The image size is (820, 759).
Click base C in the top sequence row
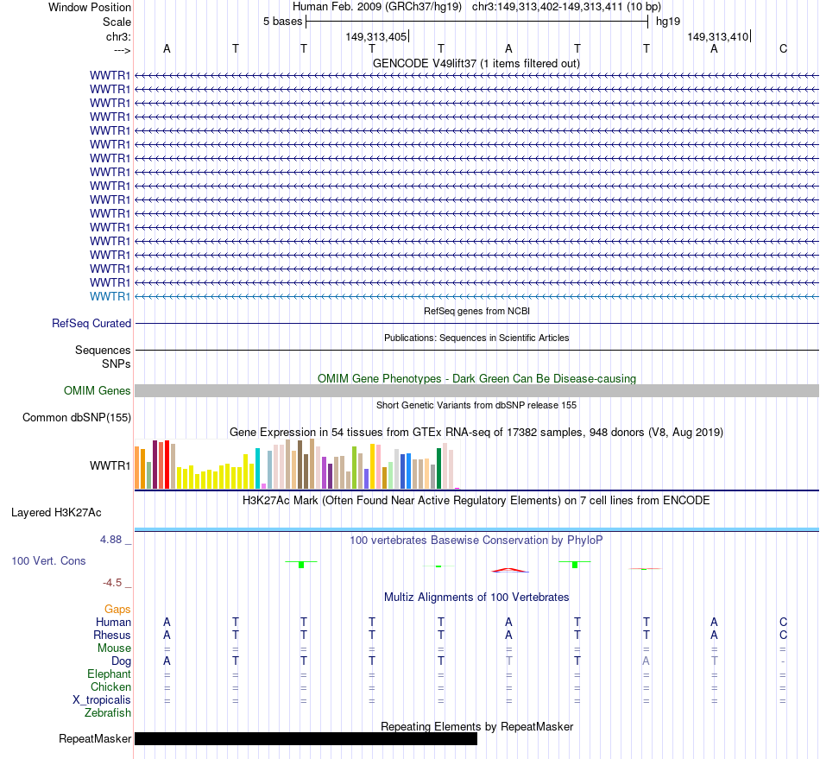[x=783, y=48]
